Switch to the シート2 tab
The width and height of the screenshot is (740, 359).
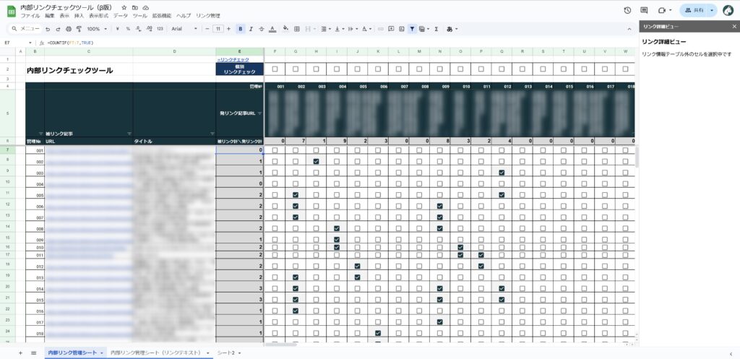228,352
